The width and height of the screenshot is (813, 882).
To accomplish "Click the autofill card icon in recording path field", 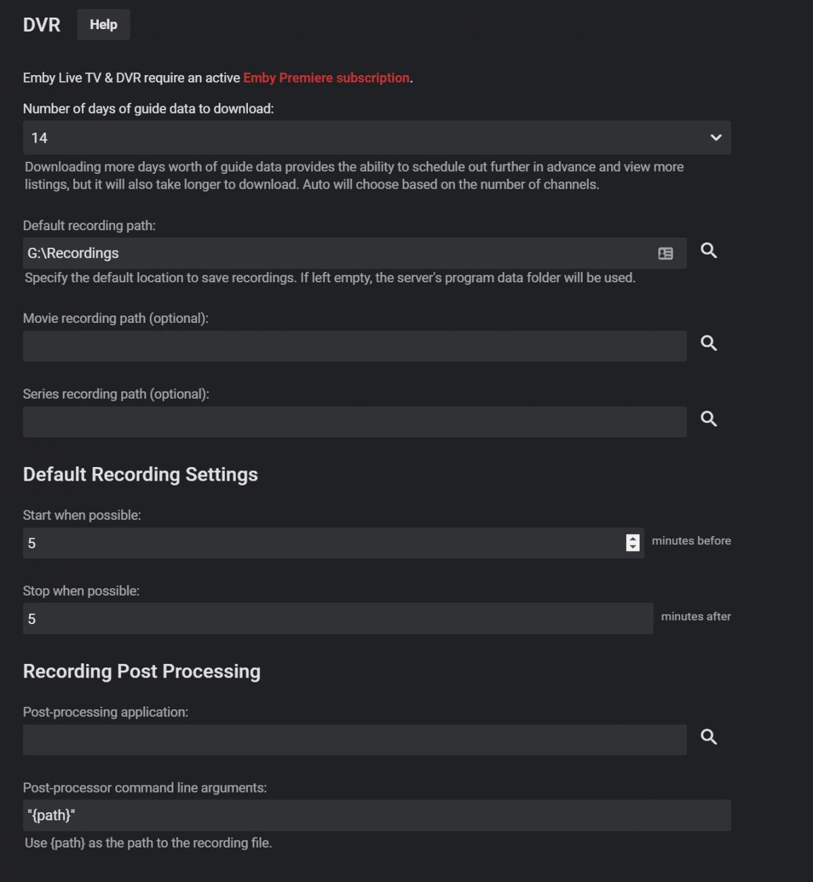I will [x=665, y=253].
